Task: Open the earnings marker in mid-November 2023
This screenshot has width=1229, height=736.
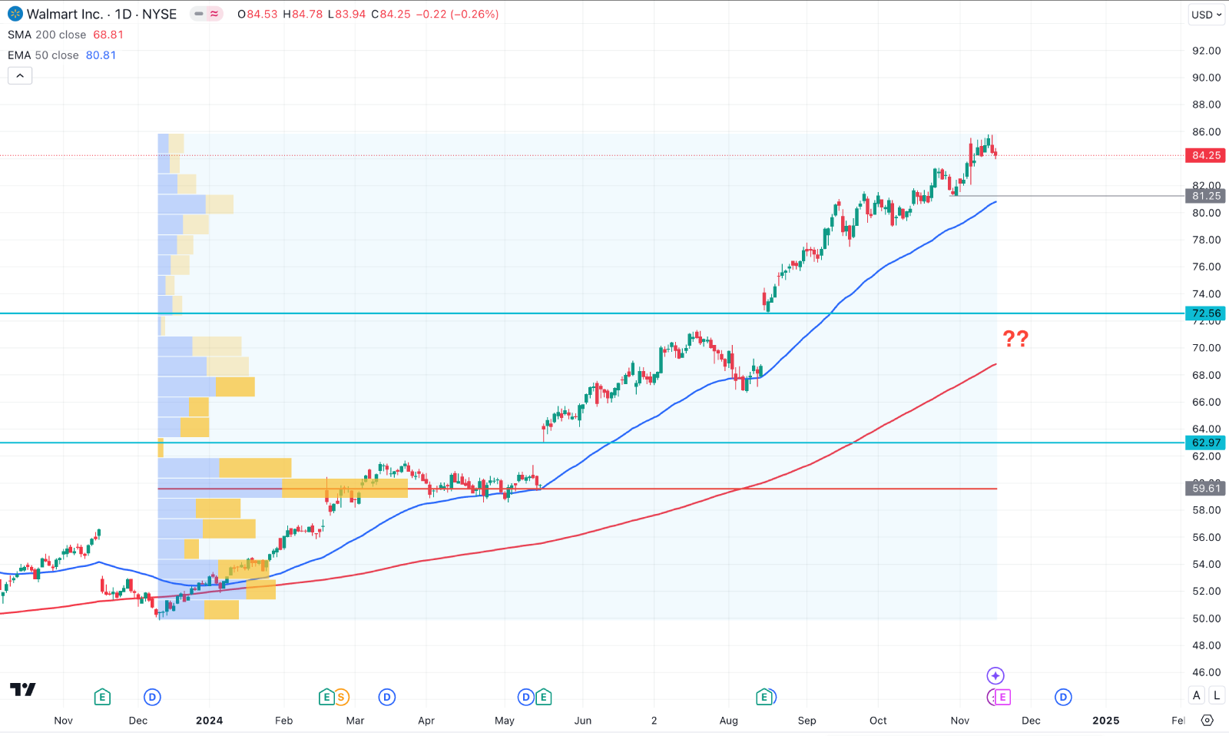Action: click(102, 698)
